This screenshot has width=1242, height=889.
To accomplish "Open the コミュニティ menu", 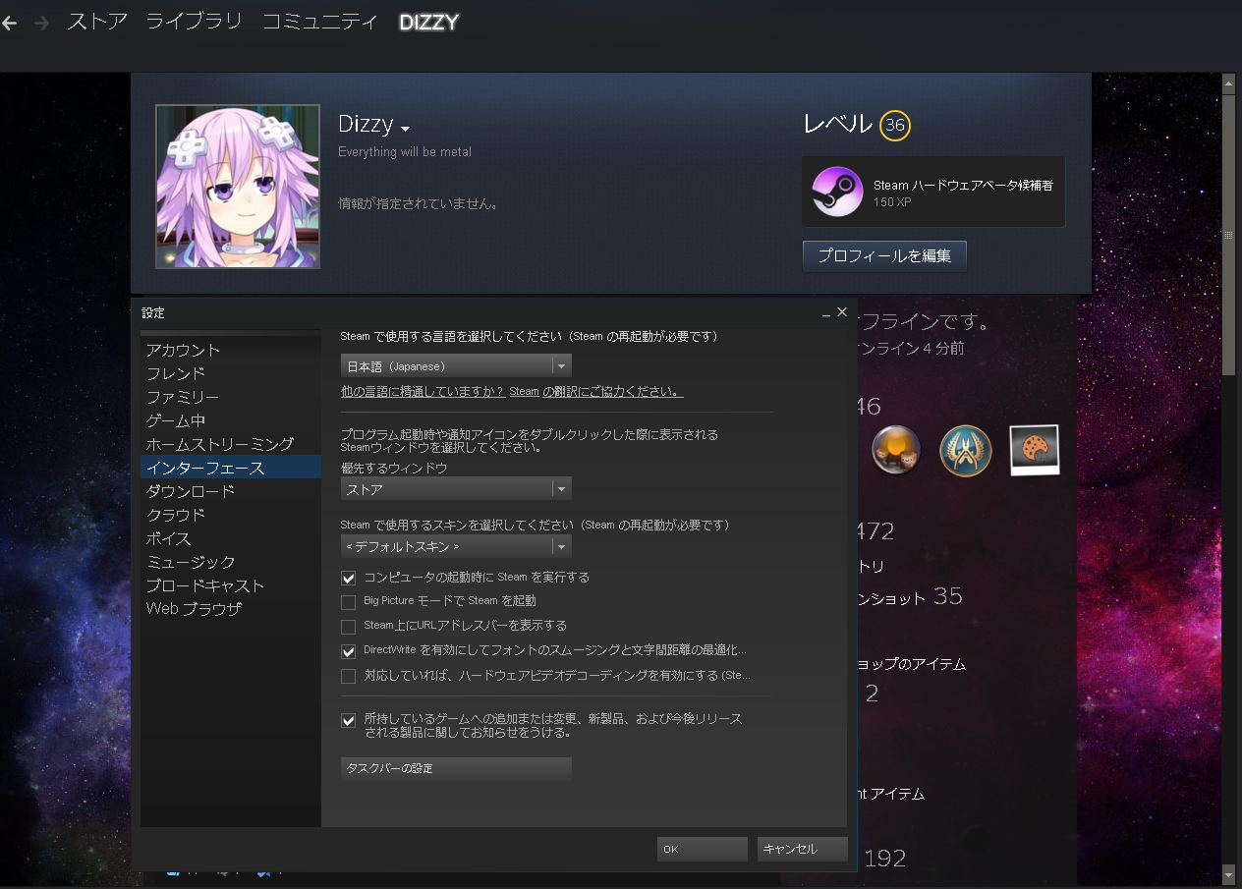I will tap(320, 22).
